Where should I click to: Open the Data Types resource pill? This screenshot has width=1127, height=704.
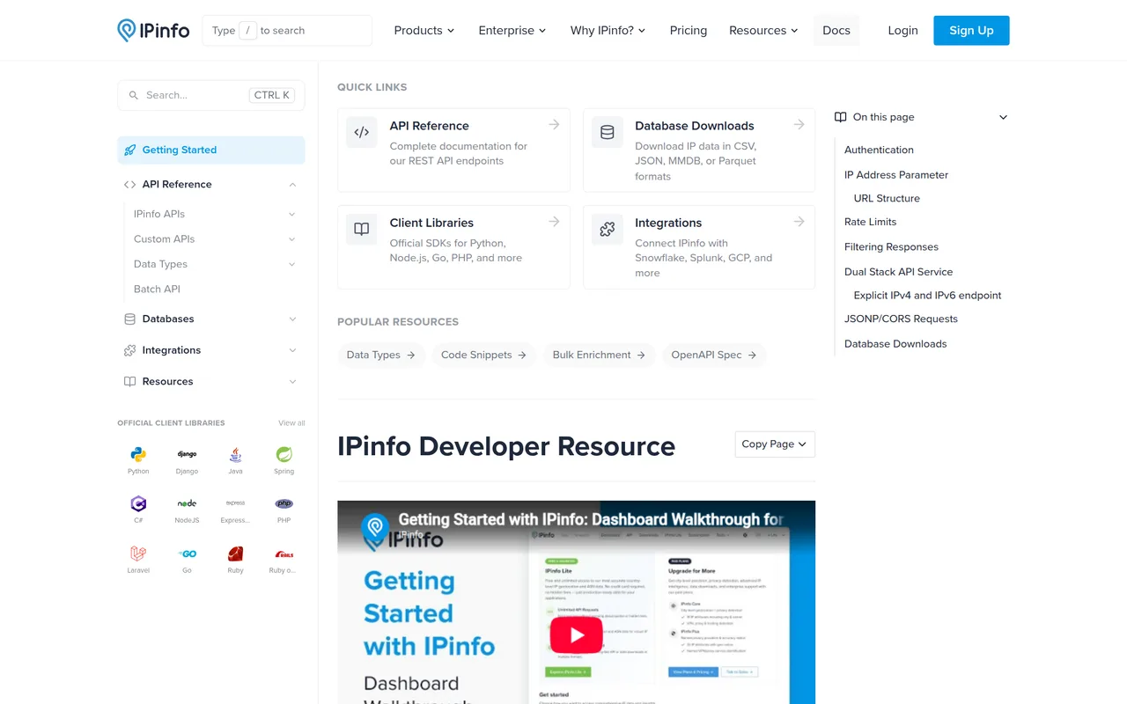381,355
